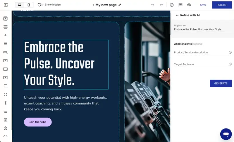Click the exit editor back icon
Screen dimensions: 234x142
click(x=6, y=5)
